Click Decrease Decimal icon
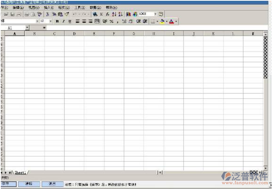Viewport: 272px width, 189px height. click(131, 21)
